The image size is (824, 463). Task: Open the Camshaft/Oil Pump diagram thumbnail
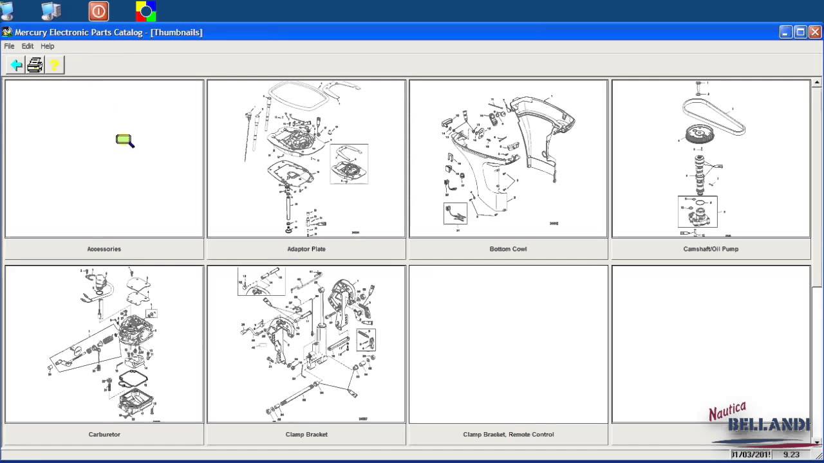point(711,159)
